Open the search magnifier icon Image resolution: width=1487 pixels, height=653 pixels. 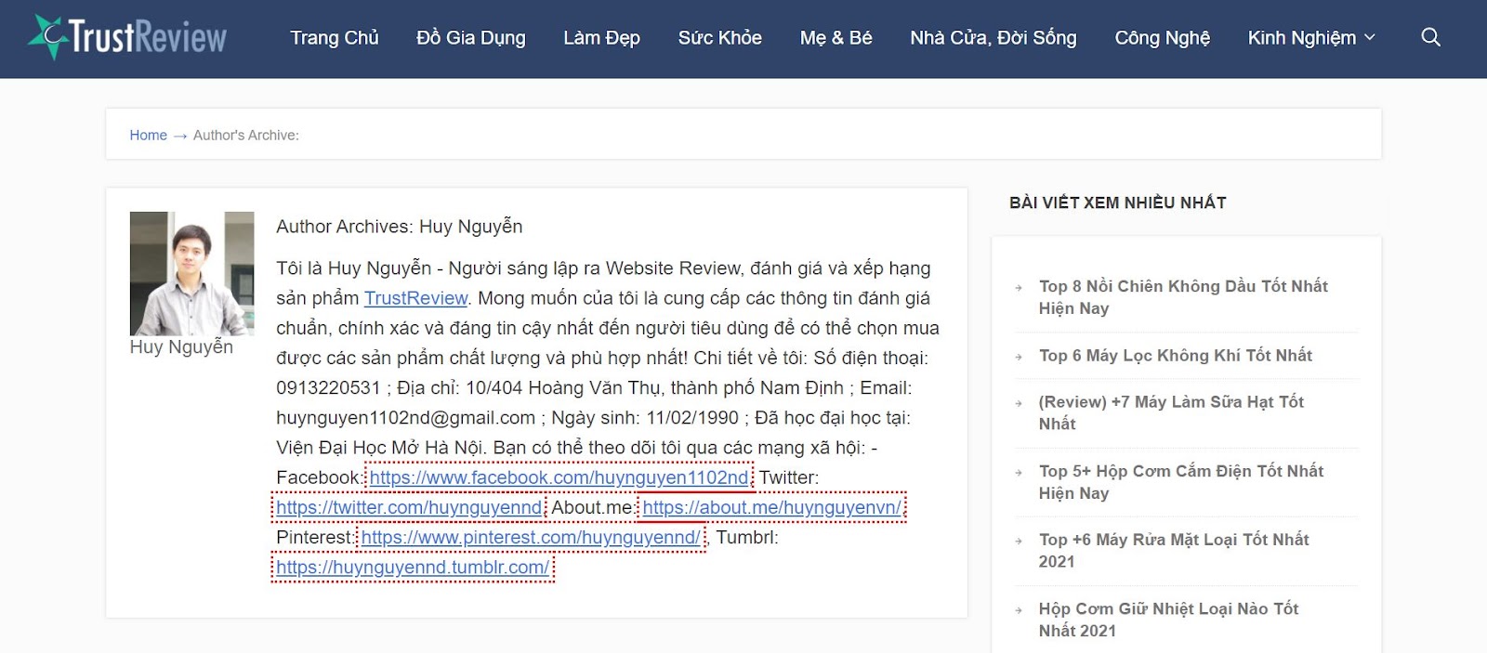point(1430,37)
